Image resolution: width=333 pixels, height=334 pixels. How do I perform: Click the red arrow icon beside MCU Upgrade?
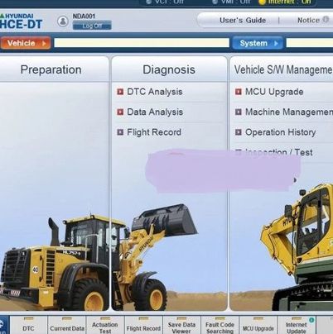tap(239, 92)
